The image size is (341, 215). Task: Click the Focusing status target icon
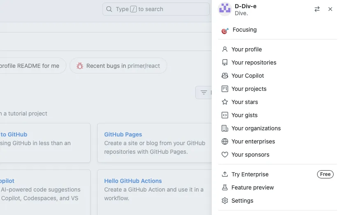pyautogui.click(x=225, y=30)
